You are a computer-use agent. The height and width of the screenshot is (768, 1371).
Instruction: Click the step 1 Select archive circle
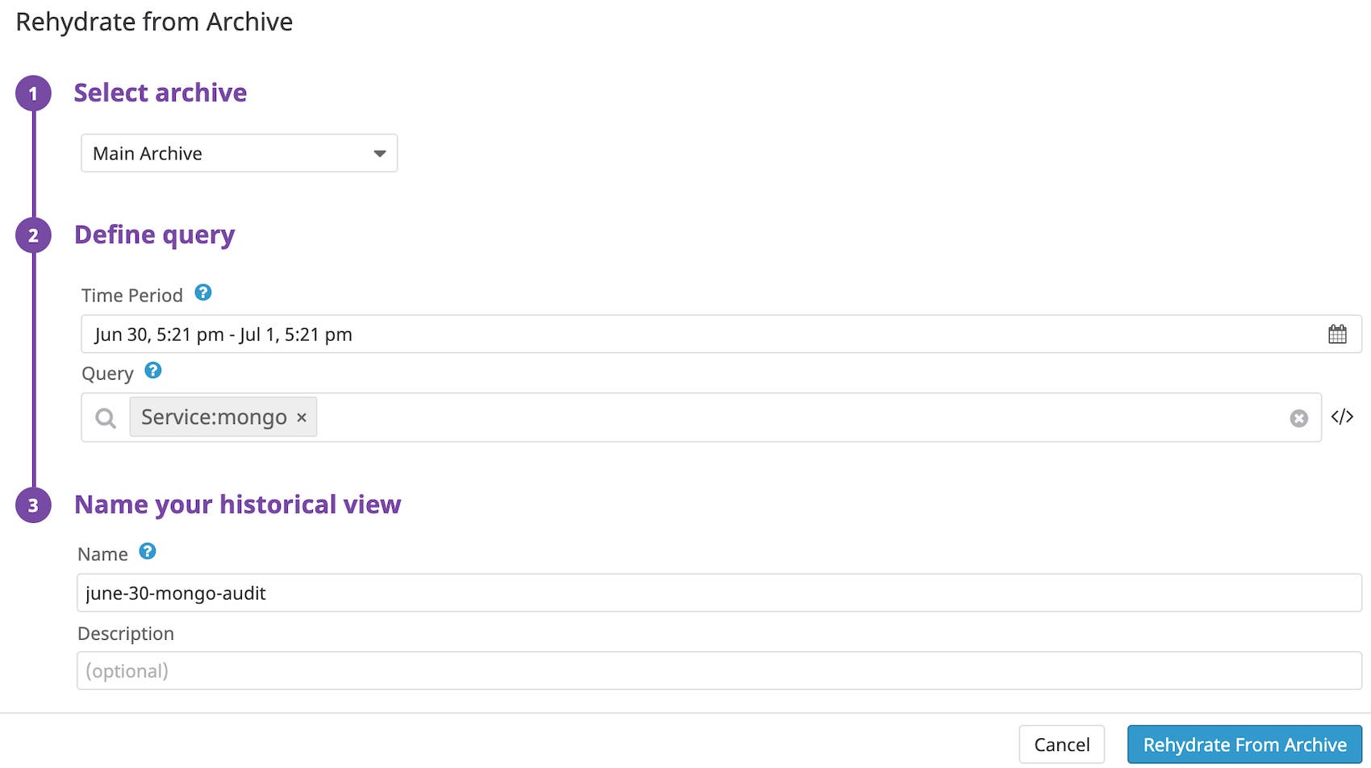tap(33, 93)
